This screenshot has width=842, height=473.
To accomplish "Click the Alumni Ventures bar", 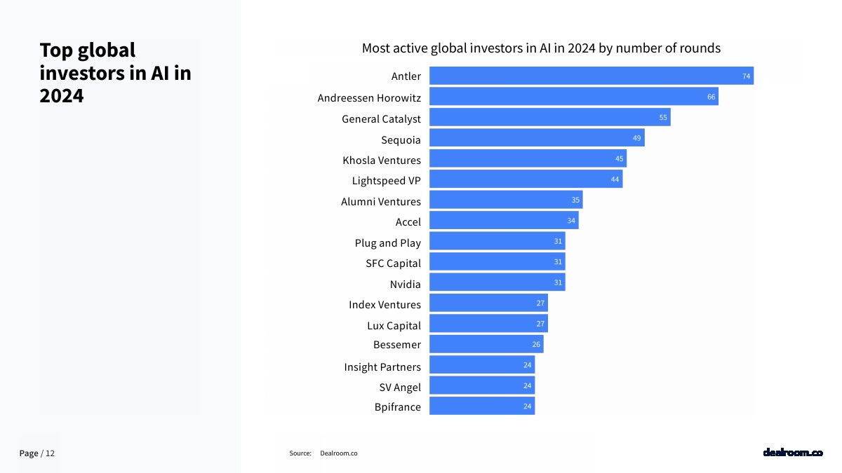I will 505,200.
